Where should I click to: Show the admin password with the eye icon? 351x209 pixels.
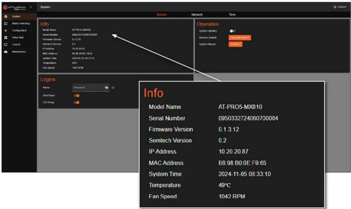click(x=107, y=88)
